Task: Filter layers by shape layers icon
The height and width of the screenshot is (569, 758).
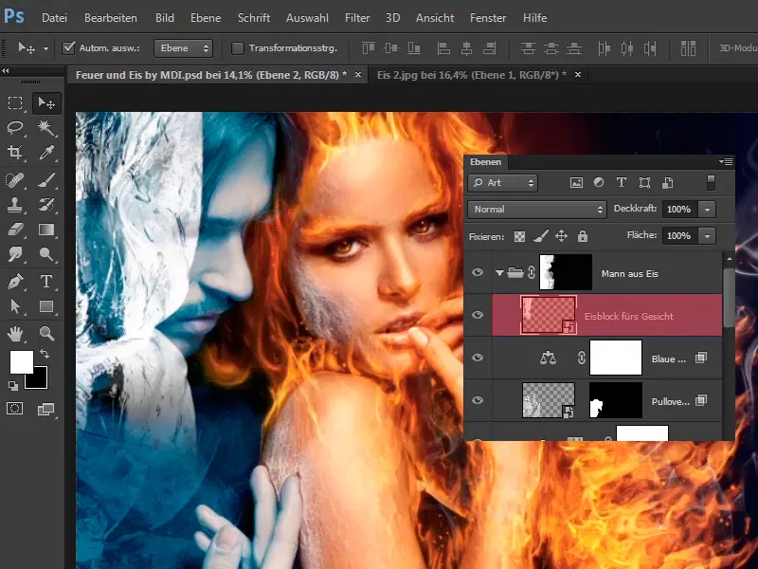Action: (644, 182)
